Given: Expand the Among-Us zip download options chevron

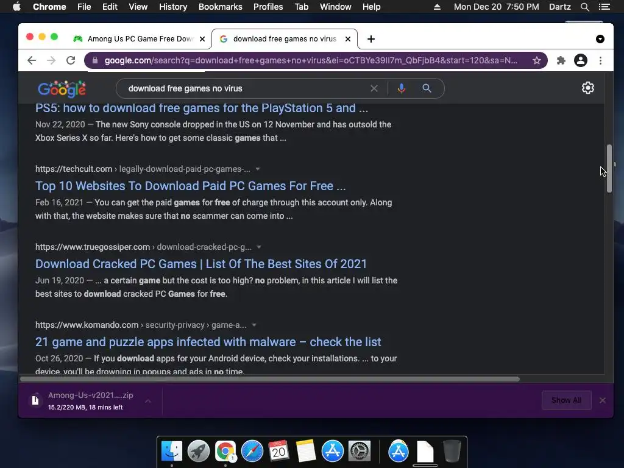Looking at the screenshot, I should pos(147,401).
